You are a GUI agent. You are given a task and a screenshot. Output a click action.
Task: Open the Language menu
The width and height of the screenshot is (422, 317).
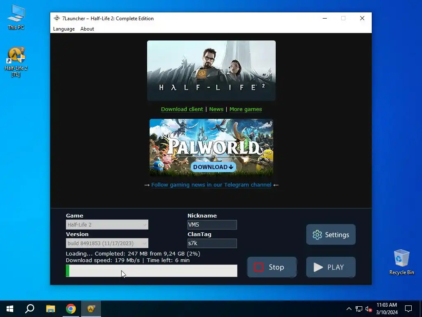[x=64, y=29]
